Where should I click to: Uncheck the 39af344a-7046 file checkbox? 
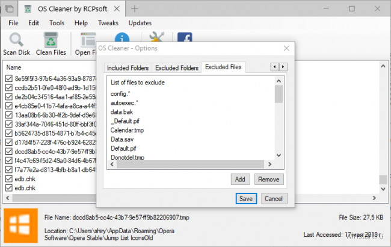(9, 124)
